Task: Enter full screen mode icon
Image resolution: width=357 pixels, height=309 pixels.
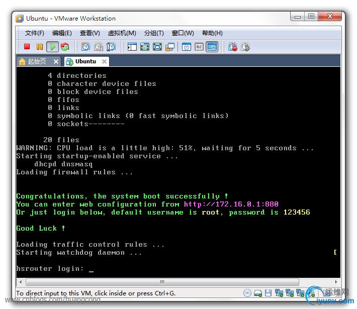Action: click(x=157, y=47)
